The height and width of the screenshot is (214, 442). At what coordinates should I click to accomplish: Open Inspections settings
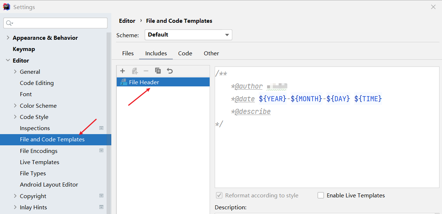(35, 128)
